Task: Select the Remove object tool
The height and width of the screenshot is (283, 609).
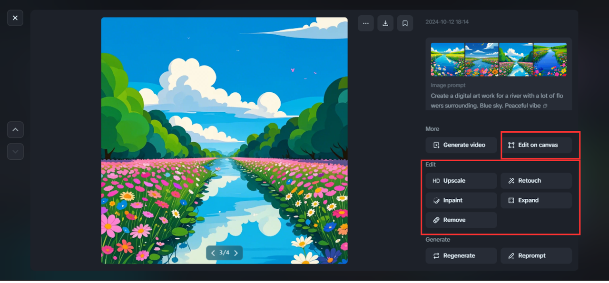Action: tap(460, 220)
